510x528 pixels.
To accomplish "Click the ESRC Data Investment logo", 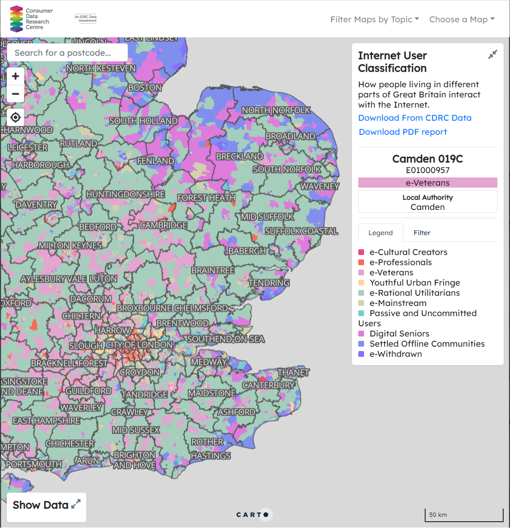I will 86,19.
